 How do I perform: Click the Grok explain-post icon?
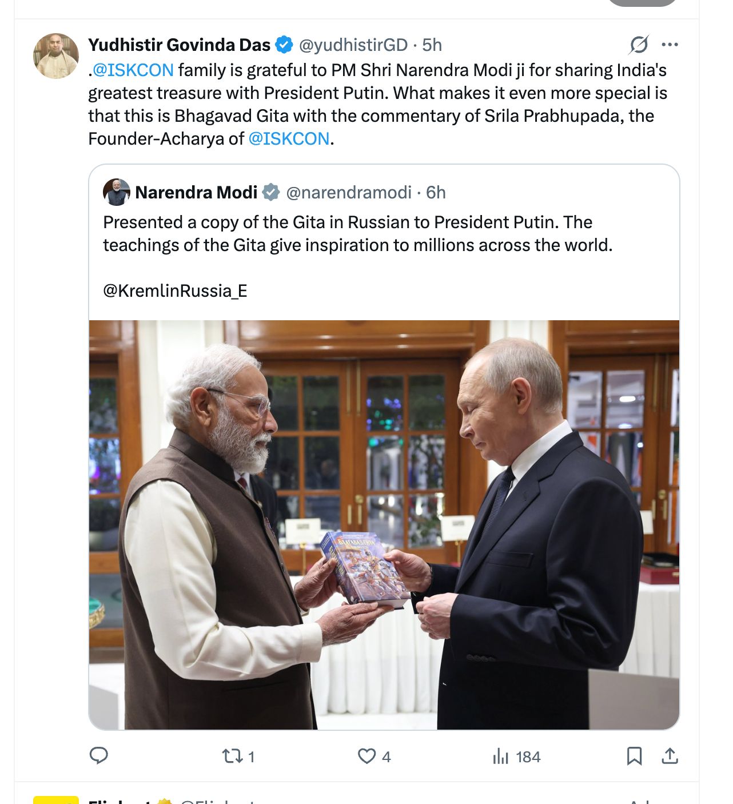[x=639, y=45]
